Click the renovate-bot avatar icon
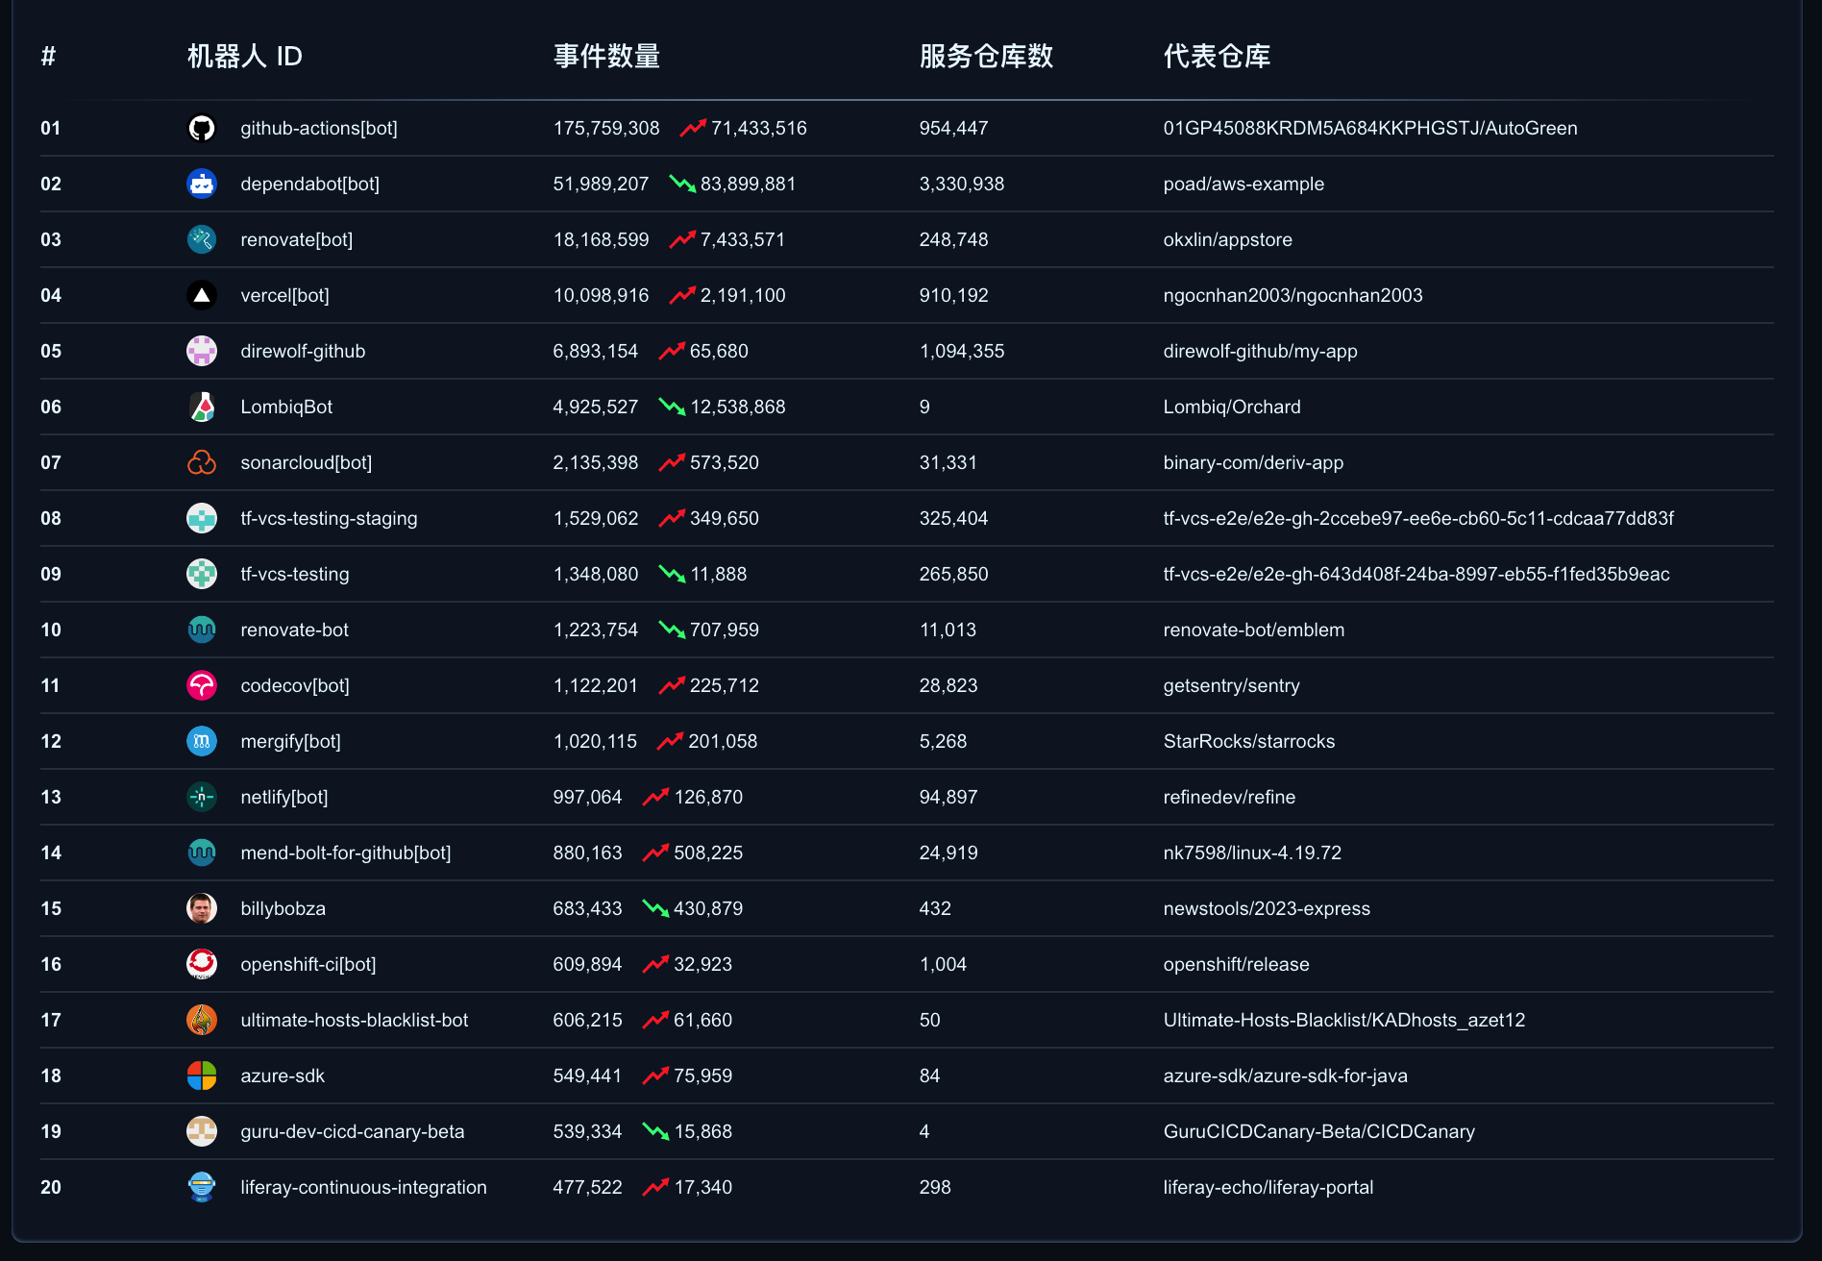This screenshot has width=1822, height=1261. tap(202, 630)
